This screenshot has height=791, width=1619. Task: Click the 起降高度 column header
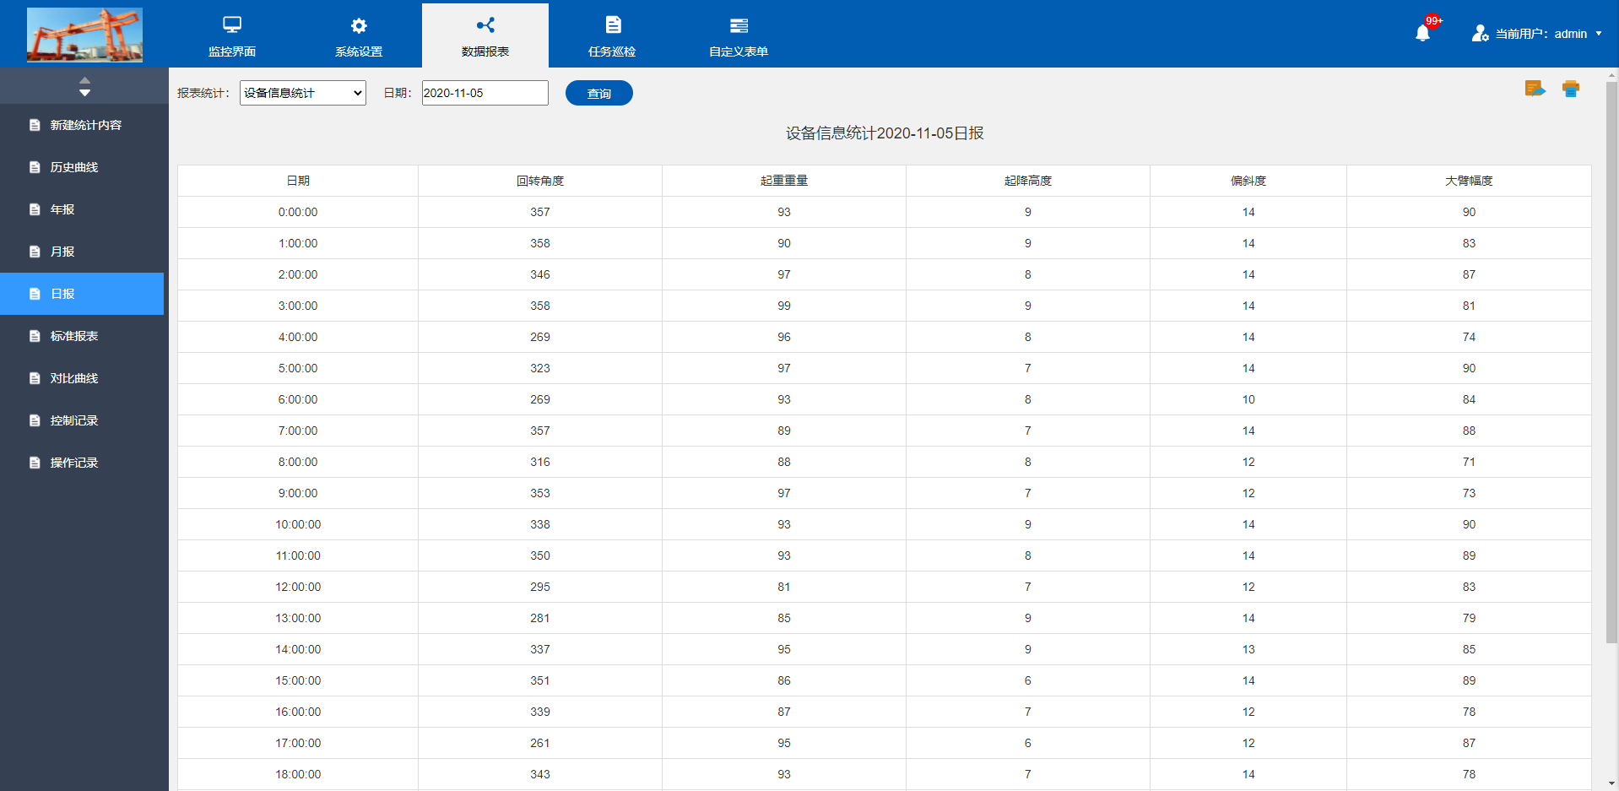(1028, 181)
